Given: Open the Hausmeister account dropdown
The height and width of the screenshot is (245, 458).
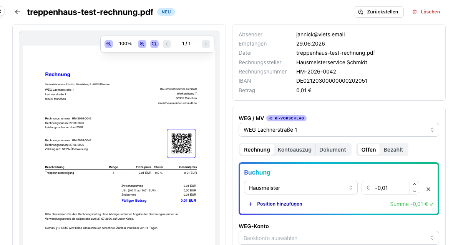Looking at the screenshot, I should pos(300,188).
